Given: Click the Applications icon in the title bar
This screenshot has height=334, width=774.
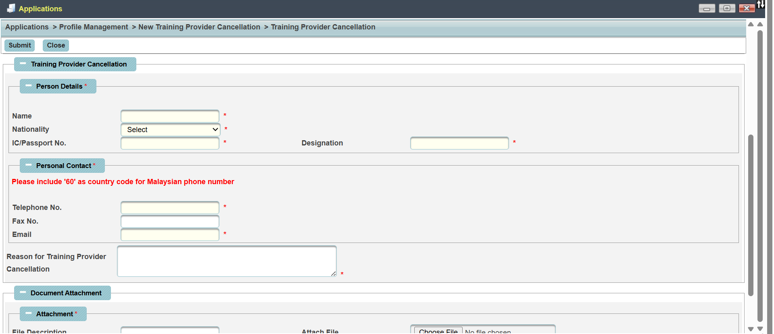Looking at the screenshot, I should pos(11,8).
